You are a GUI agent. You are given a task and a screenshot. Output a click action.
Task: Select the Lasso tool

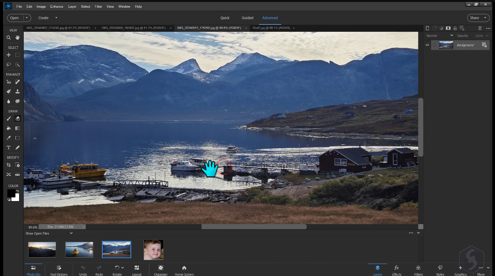(9, 65)
